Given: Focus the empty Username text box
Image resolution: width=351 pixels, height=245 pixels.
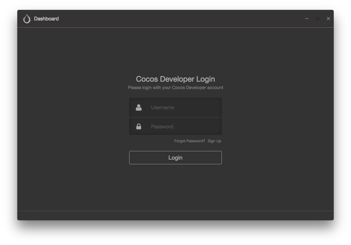Looking at the screenshot, I should [179, 107].
